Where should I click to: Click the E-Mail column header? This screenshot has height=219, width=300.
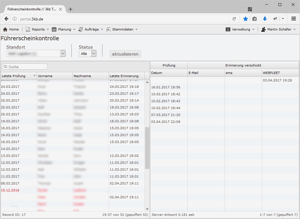[206, 73]
